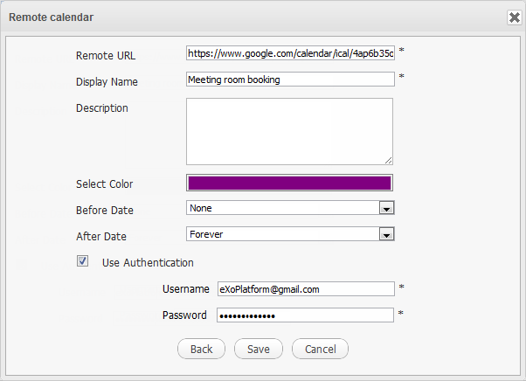Click the Remote URL text field

(290, 53)
